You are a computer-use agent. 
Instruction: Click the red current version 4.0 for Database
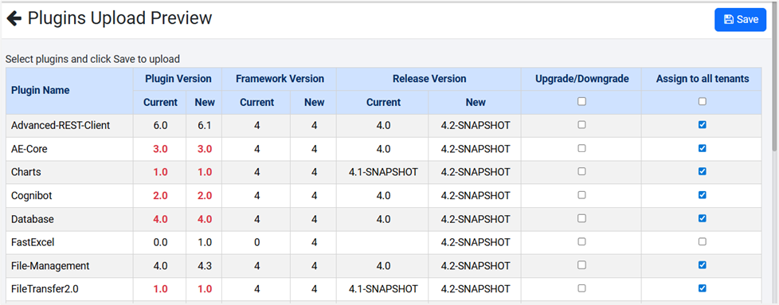coord(160,219)
